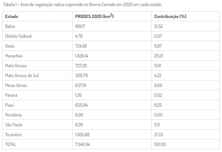Select the total area 7.340,94

pos(82,144)
